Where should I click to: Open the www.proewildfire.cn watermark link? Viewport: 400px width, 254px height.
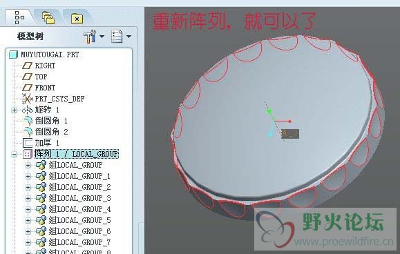point(343,242)
